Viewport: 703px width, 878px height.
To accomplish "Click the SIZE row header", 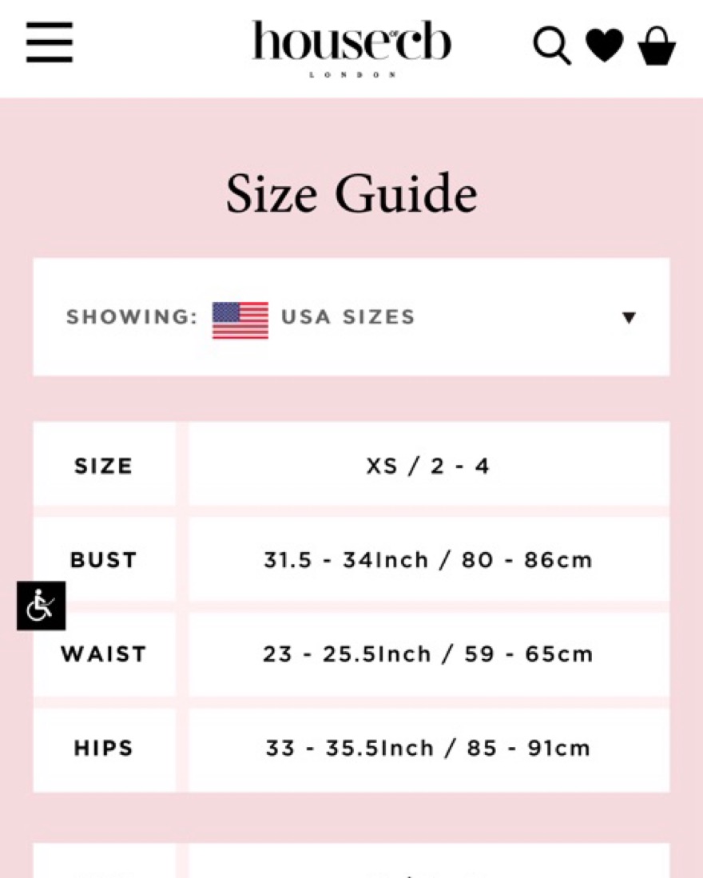I will tap(103, 466).
